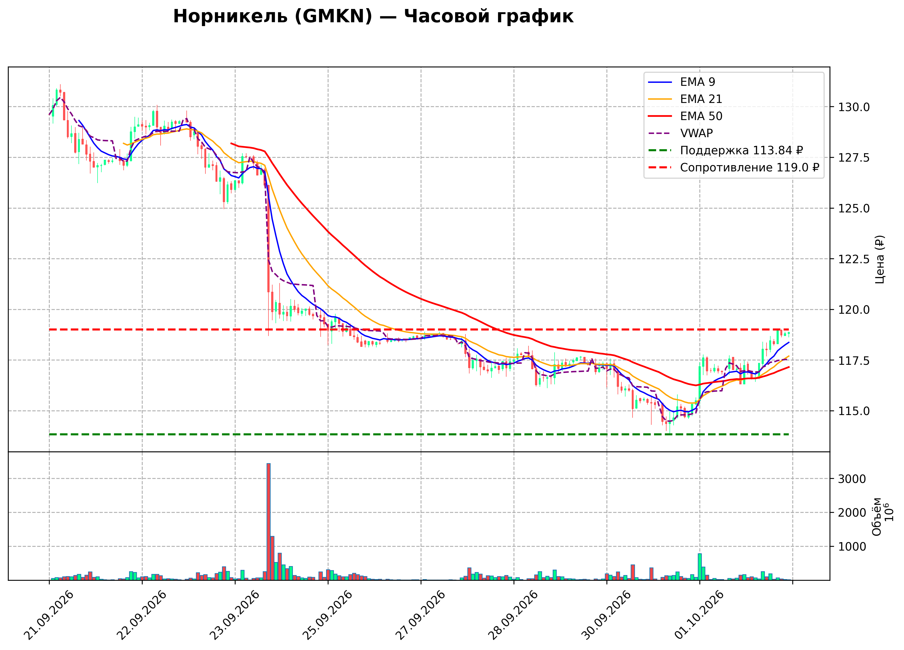Click the red EMA 50 legend line sample
Image resolution: width=904 pixels, height=650 pixels.
pyautogui.click(x=660, y=116)
